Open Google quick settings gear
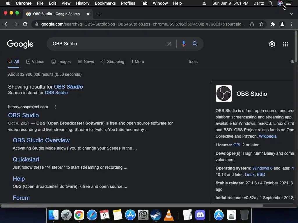This screenshot has width=298, height=223. click(x=272, y=44)
